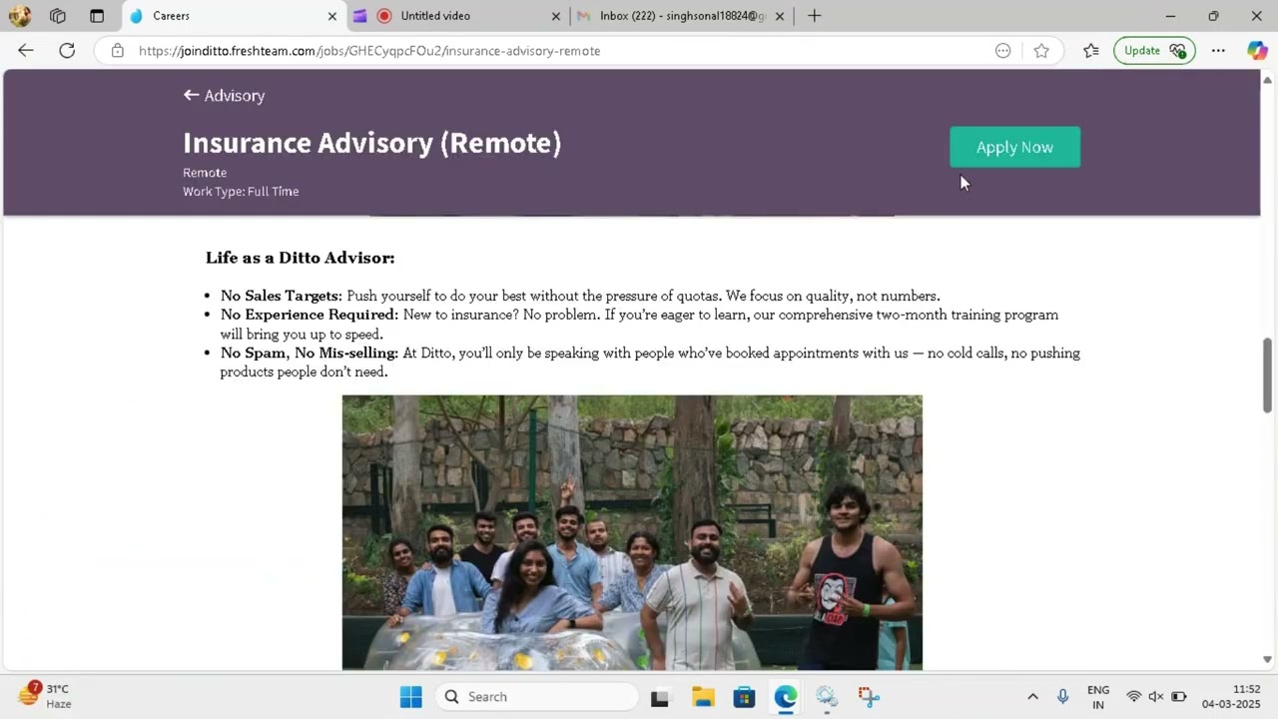Image resolution: width=1278 pixels, height=719 pixels.
Task: Click the team group photo
Action: pos(632,532)
